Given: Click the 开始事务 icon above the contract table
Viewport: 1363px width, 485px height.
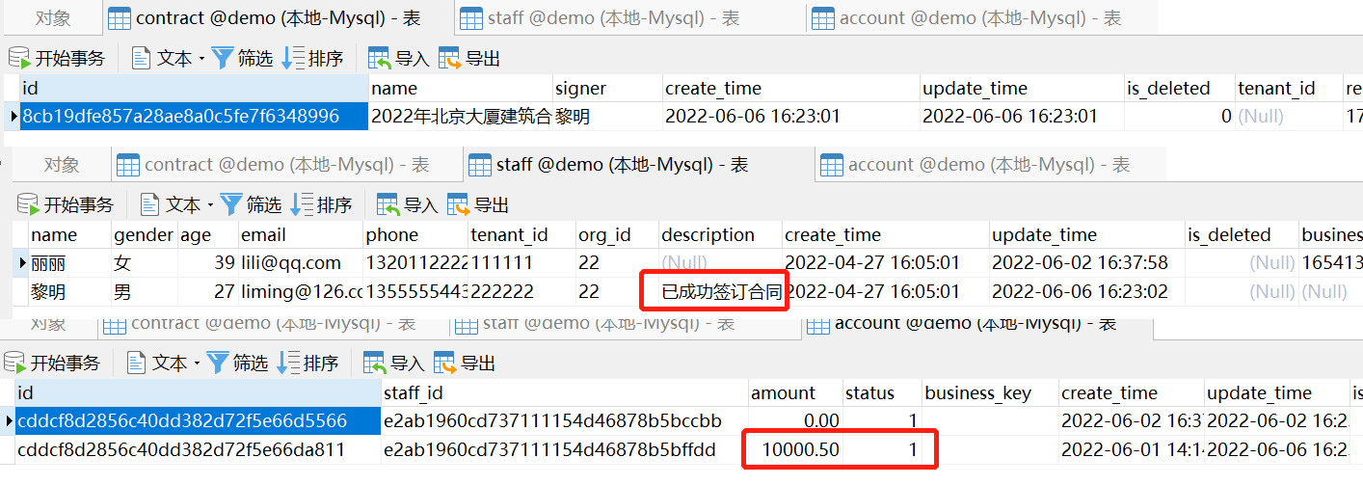Looking at the screenshot, I should coord(20,59).
